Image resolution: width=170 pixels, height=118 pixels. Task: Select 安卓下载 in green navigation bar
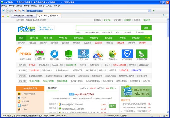[48, 38]
